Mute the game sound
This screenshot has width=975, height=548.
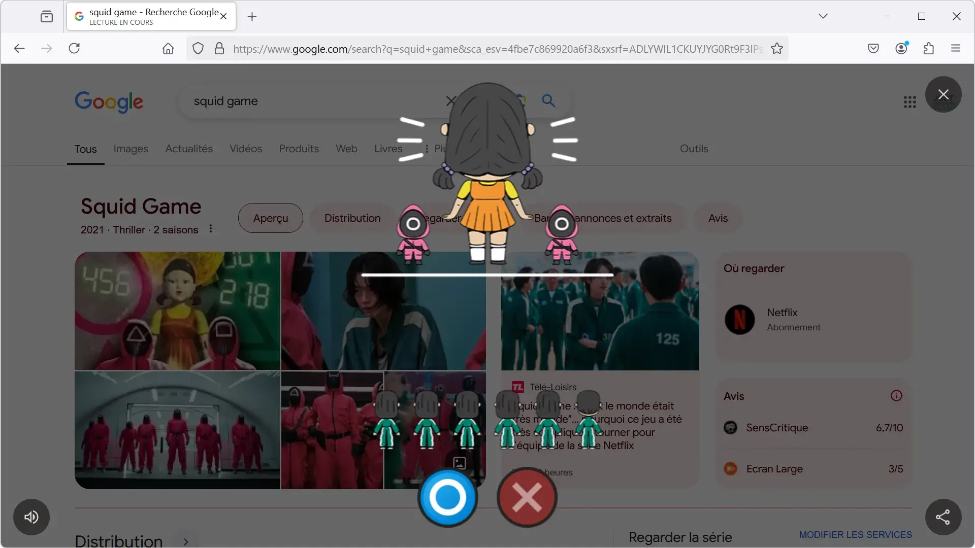pos(31,517)
